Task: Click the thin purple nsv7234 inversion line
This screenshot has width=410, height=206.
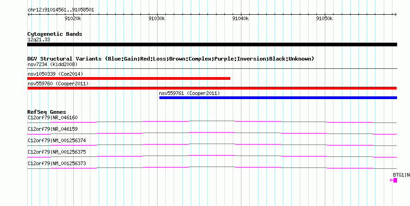Action: 212,69
